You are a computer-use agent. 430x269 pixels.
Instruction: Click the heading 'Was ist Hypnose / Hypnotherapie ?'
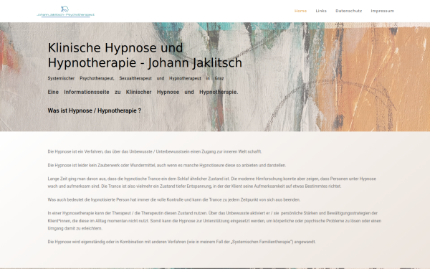[x=95, y=110]
